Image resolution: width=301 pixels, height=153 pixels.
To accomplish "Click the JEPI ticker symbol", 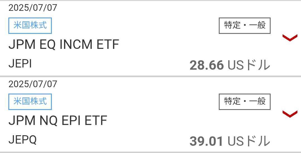I will 20,64.
